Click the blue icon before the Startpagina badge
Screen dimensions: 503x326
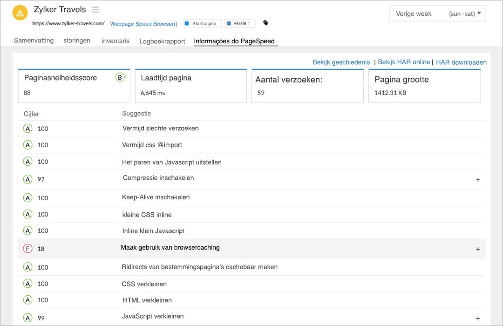click(186, 23)
